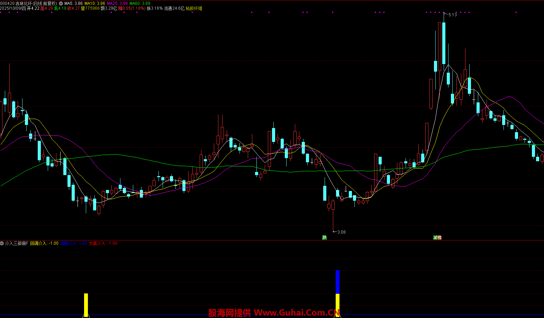Click the green 减 event marker
The image size is (544, 318).
(x=435, y=237)
